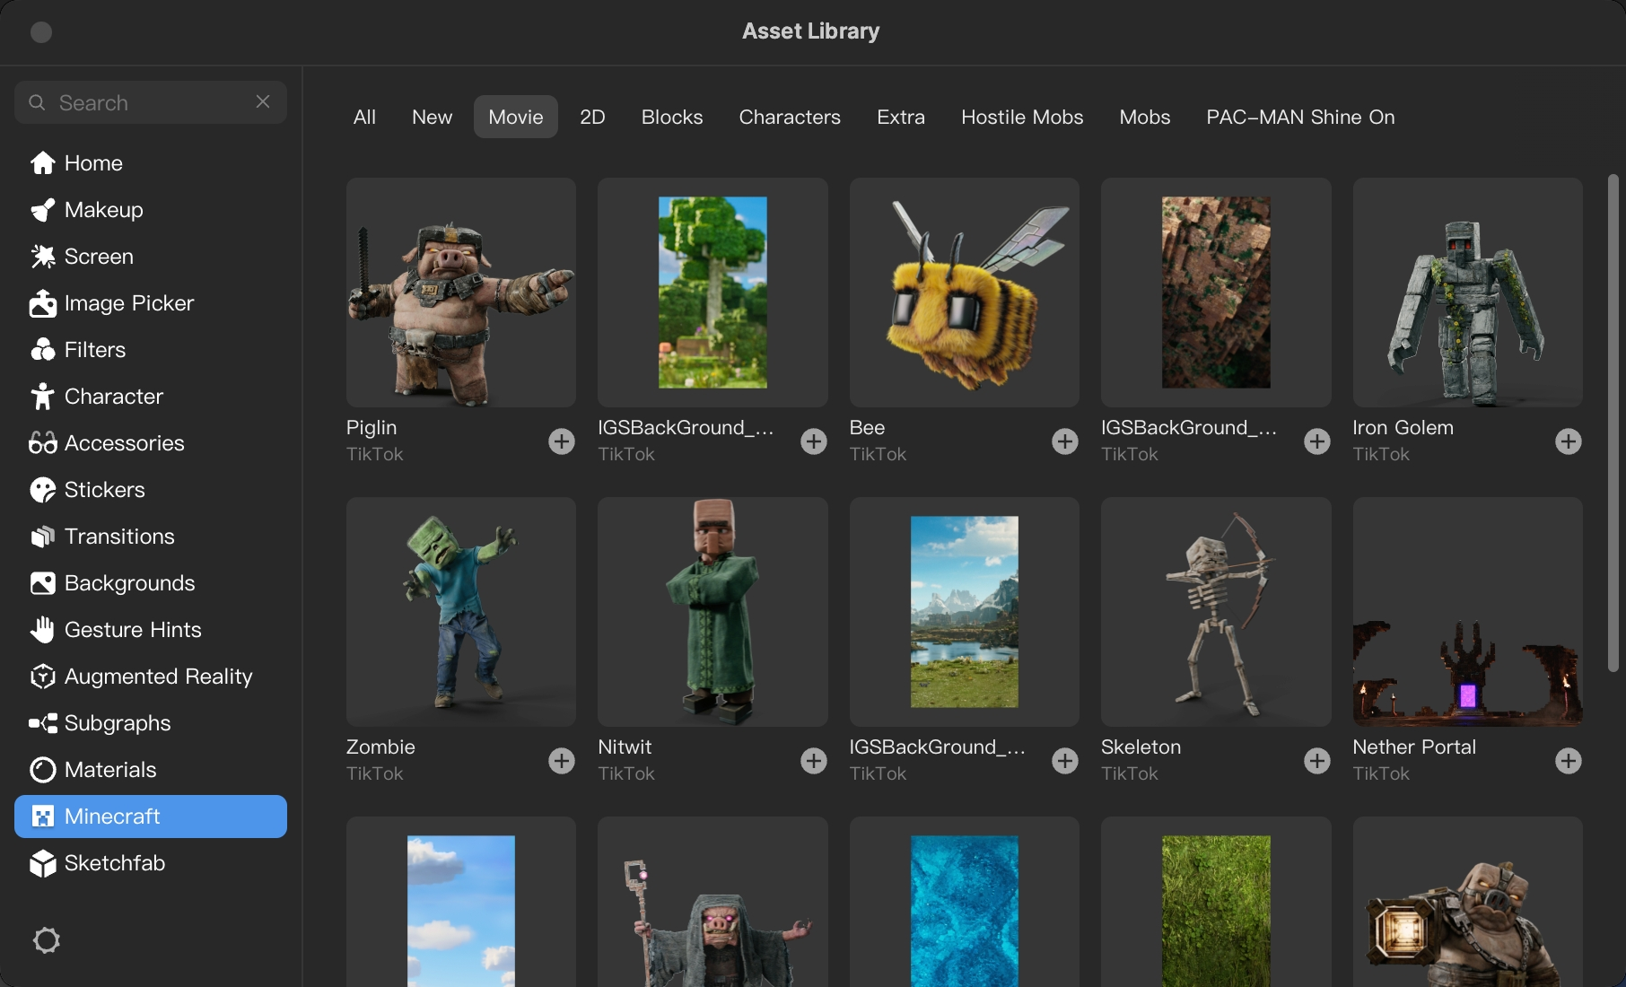The height and width of the screenshot is (987, 1626).
Task: Open the Augmented Reality icon
Action: click(x=42, y=677)
